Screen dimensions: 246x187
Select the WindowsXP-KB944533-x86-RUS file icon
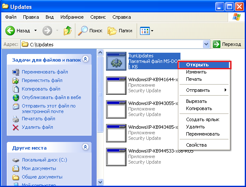pos(116,157)
